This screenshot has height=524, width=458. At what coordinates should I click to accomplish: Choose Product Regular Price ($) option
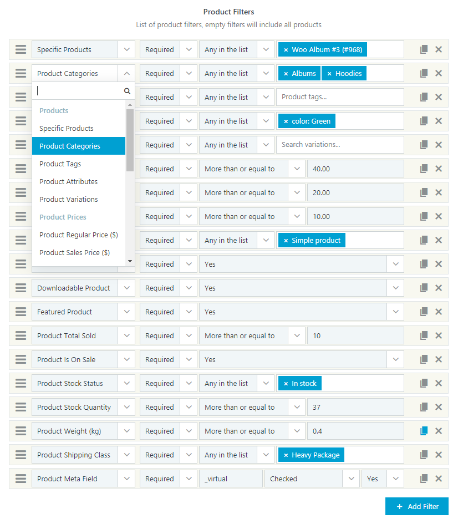coord(79,235)
